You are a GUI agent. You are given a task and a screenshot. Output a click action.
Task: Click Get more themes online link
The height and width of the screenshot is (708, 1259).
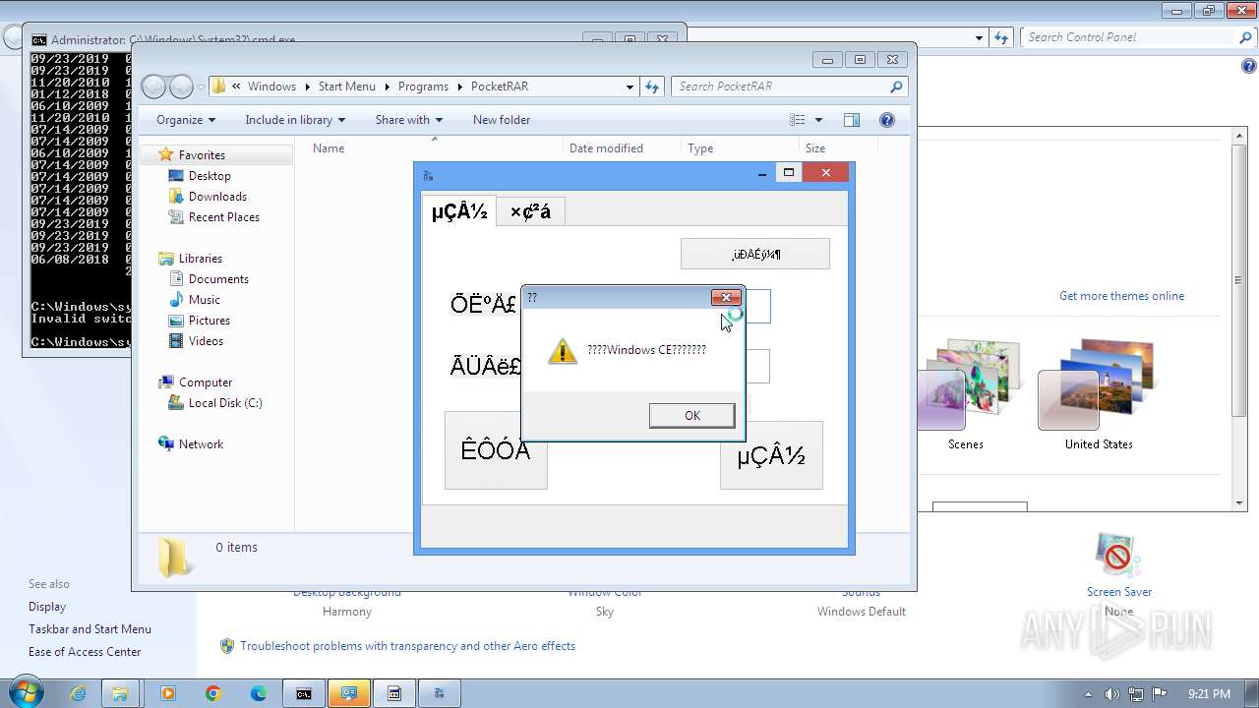click(1121, 296)
